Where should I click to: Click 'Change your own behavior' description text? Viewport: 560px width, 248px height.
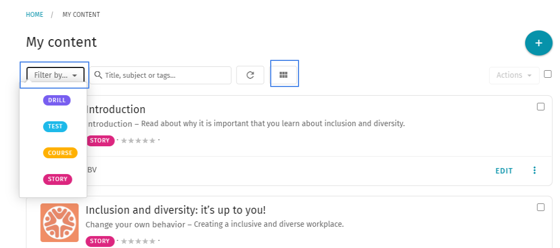(x=135, y=225)
